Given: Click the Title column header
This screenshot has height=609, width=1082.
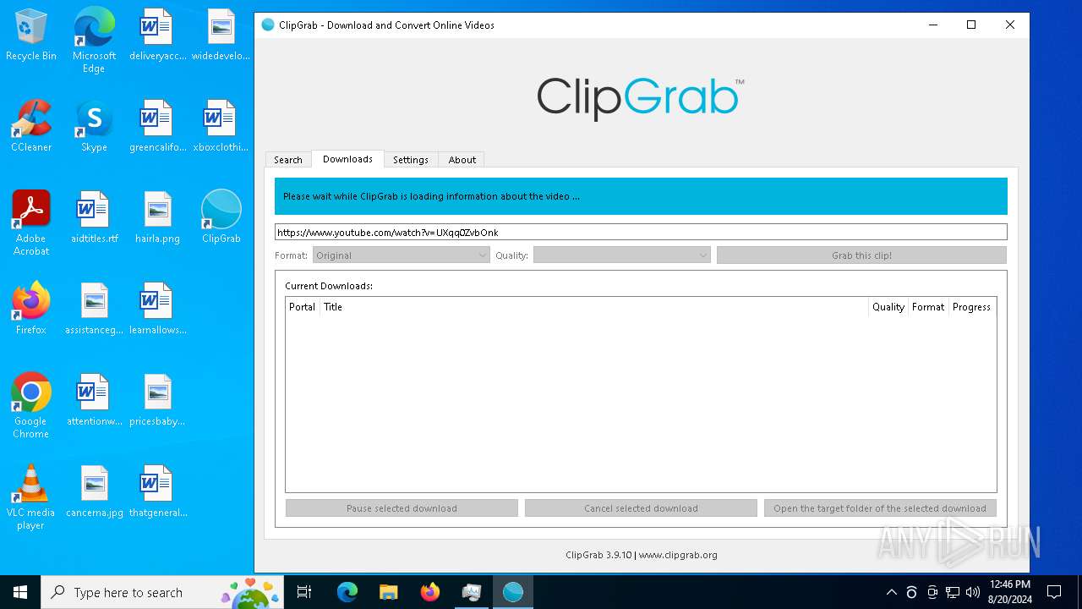Looking at the screenshot, I should (x=593, y=307).
